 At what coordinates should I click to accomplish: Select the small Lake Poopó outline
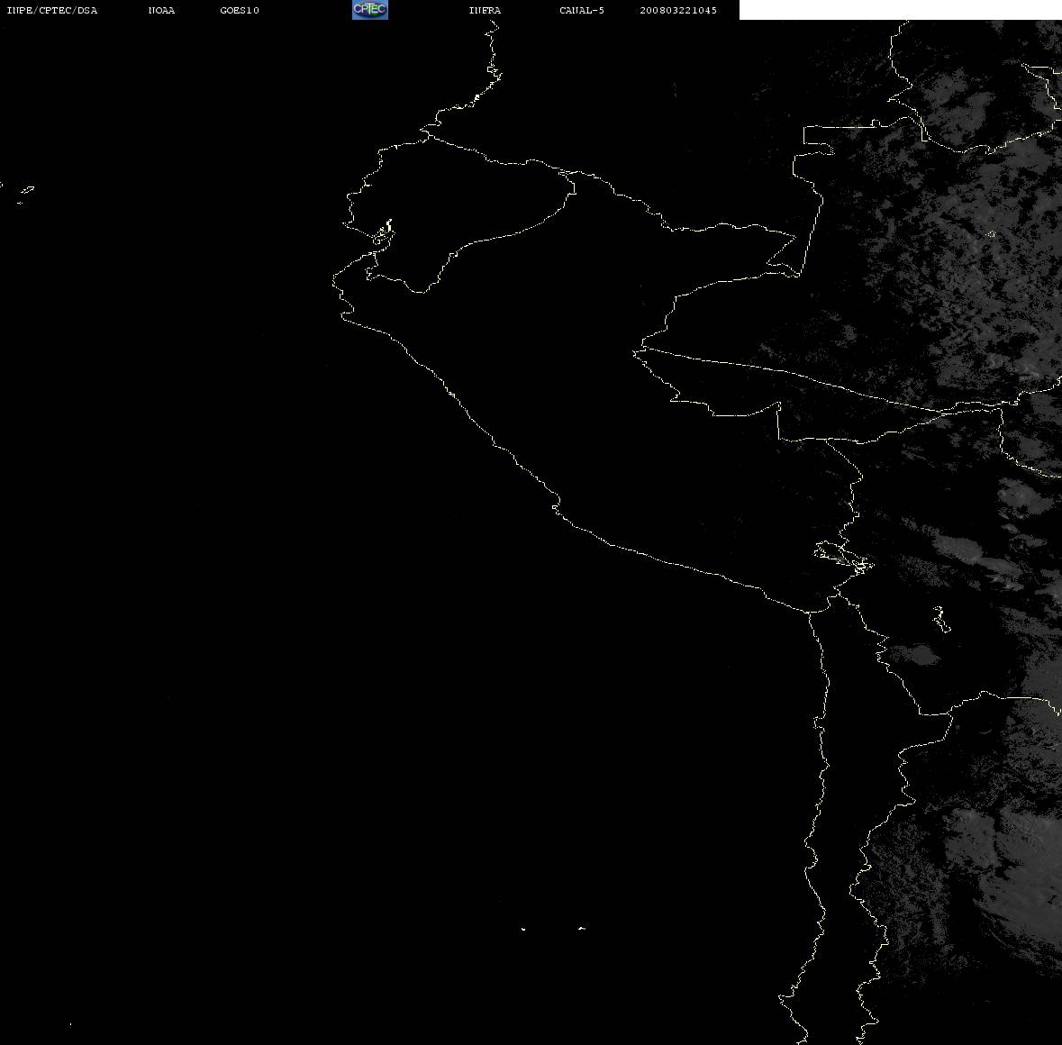pos(940,619)
